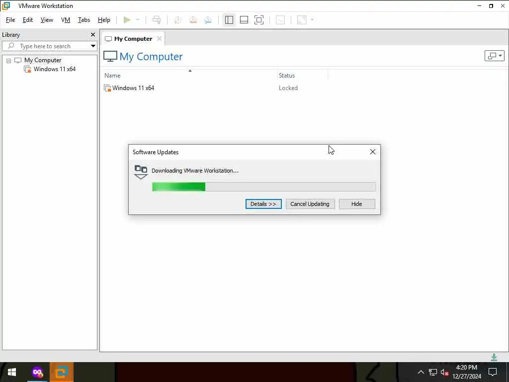Sort by the Status column header

pos(287,76)
